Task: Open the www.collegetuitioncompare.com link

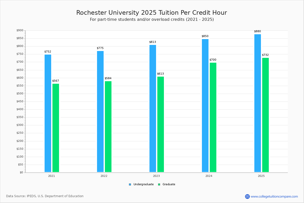Action: pyautogui.click(x=274, y=196)
